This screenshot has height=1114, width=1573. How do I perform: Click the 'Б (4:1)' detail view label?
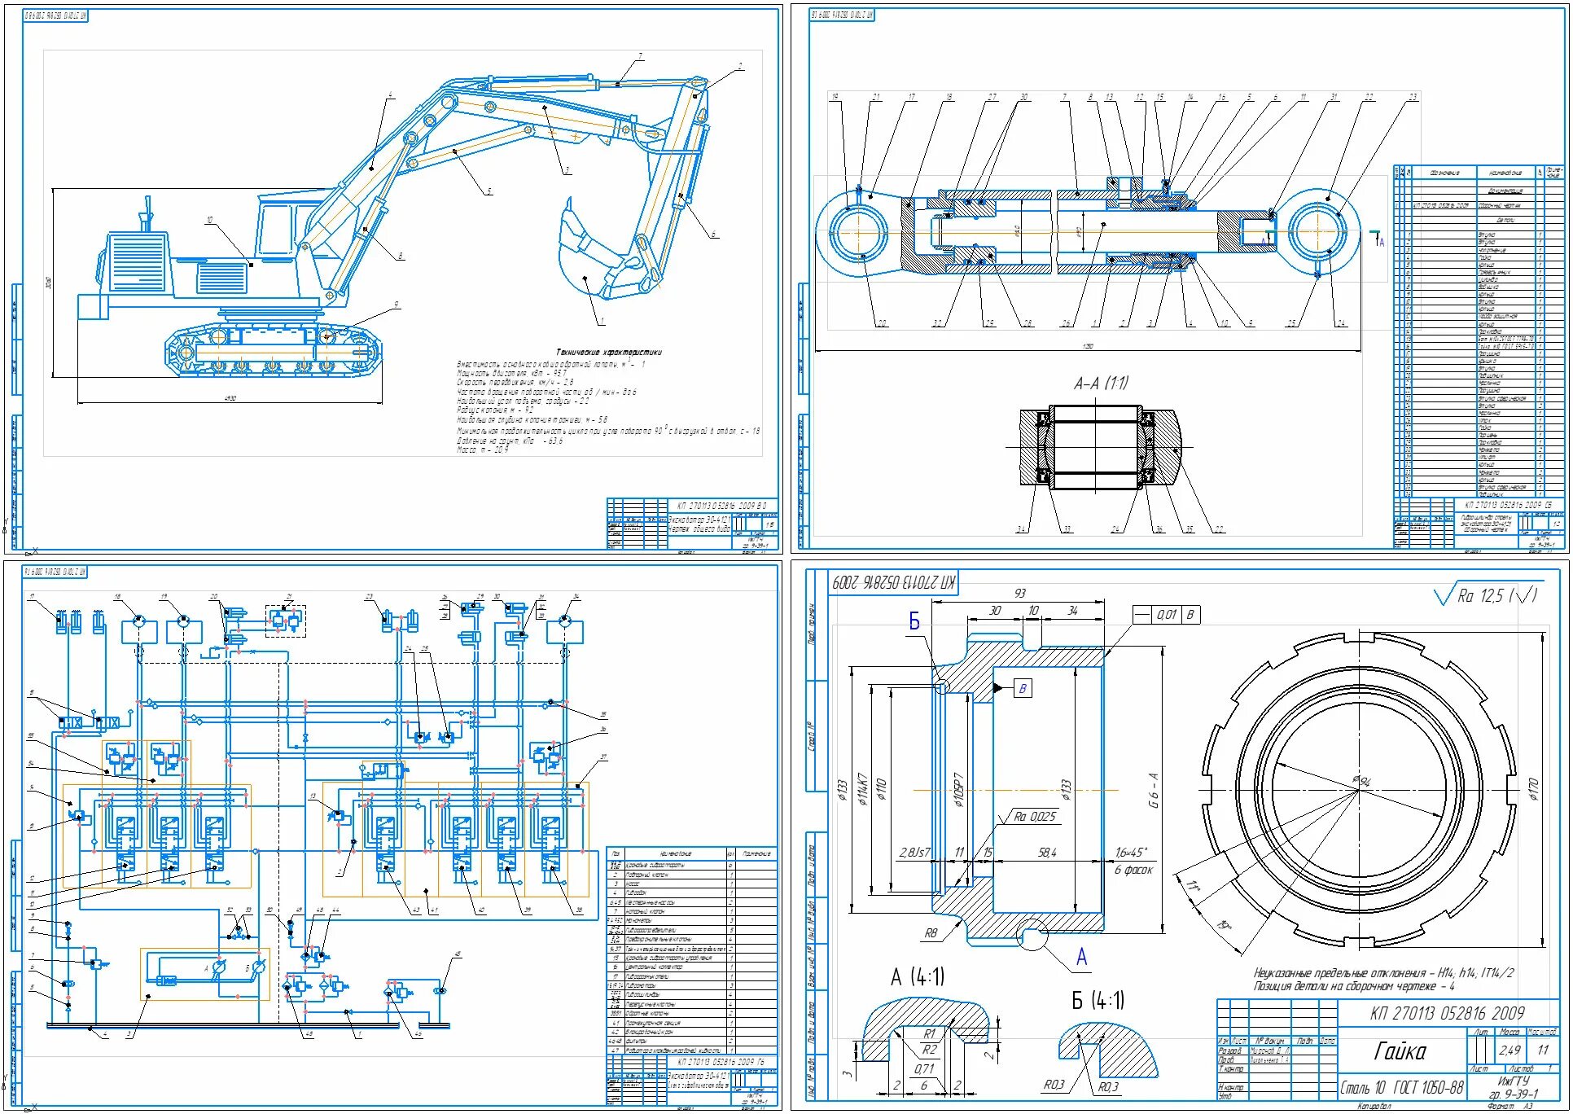coord(1098,1000)
